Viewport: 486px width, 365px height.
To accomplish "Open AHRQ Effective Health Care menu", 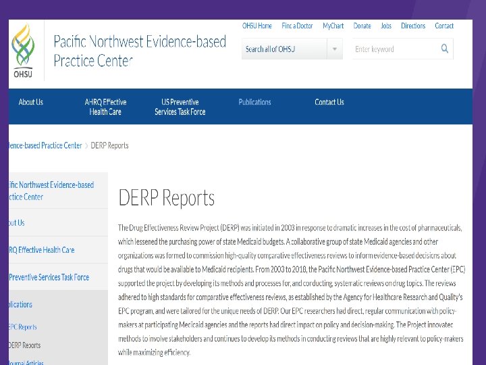I will [105, 107].
